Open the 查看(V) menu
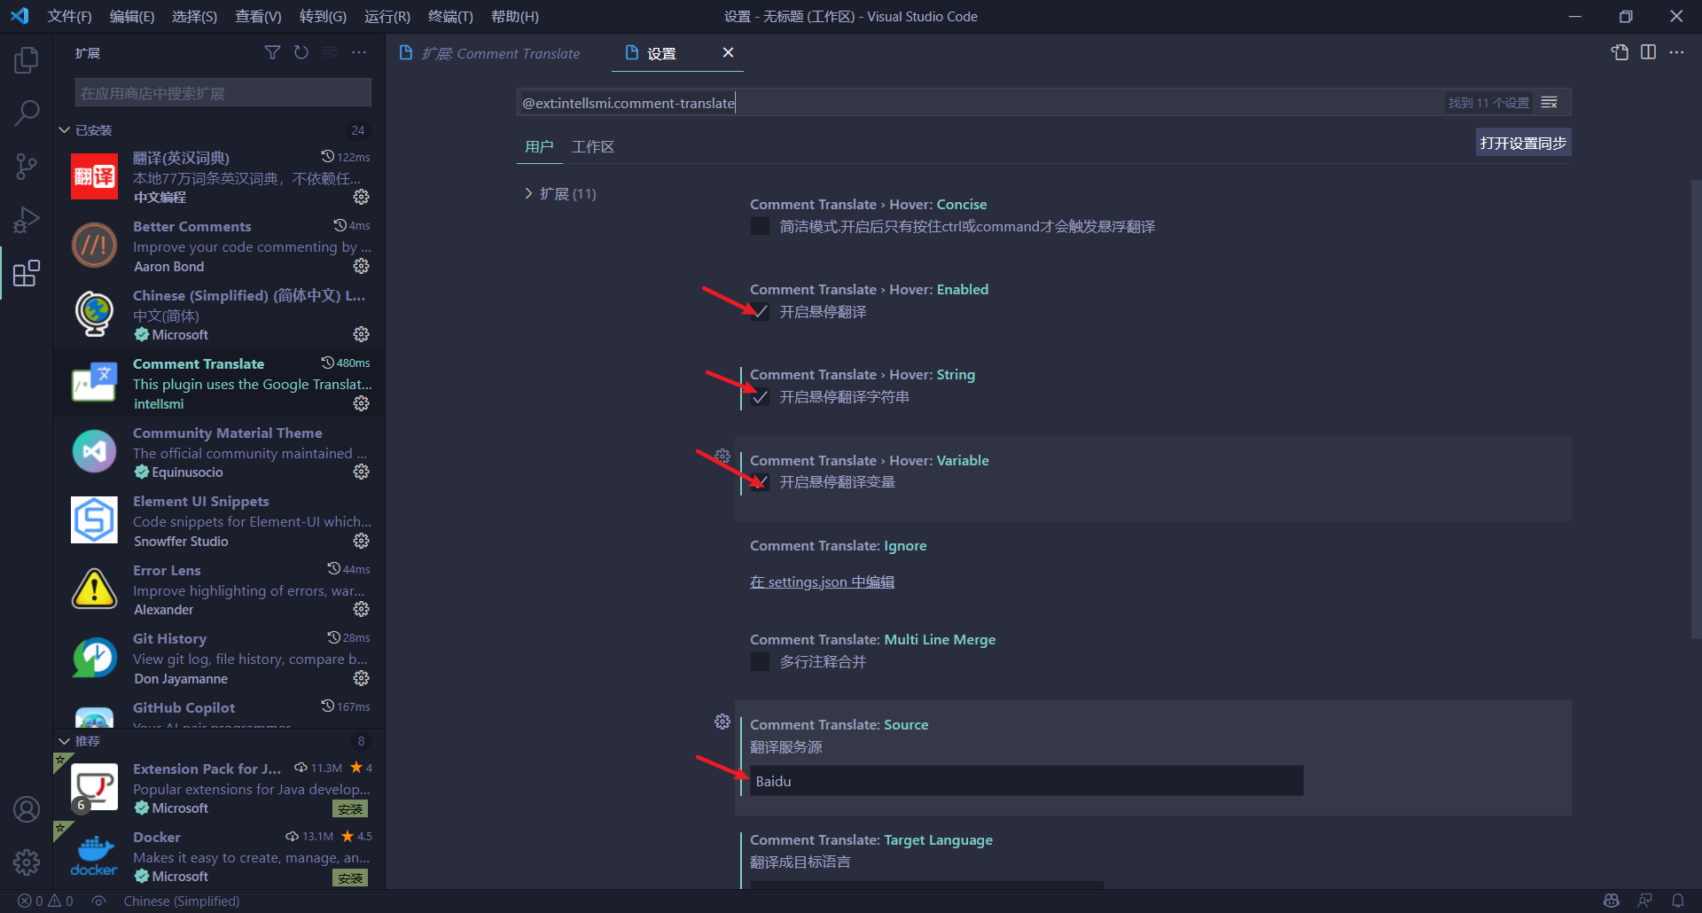The height and width of the screenshot is (913, 1702). [x=258, y=16]
